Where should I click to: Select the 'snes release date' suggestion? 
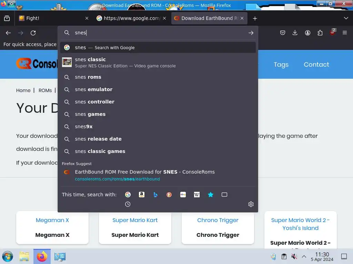click(158, 139)
